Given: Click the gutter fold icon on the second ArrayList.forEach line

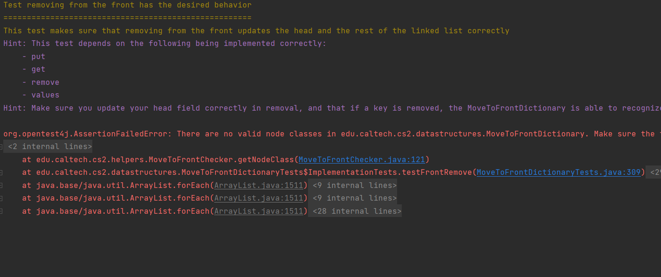Looking at the screenshot, I should tap(1, 198).
